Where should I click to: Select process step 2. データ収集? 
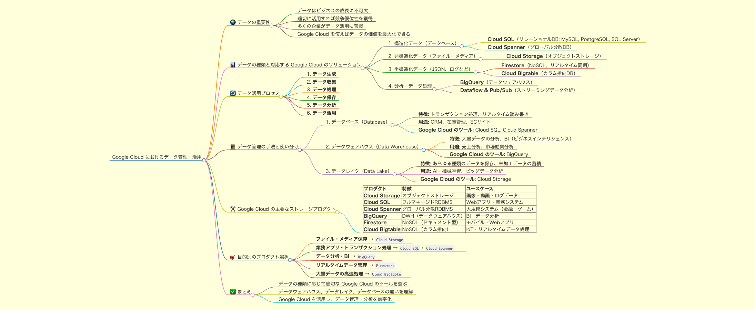[321, 82]
